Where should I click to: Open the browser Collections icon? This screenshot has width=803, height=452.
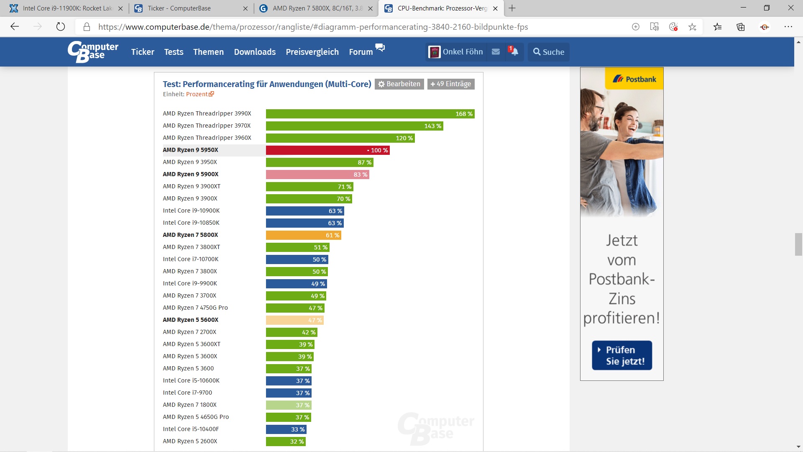(741, 27)
